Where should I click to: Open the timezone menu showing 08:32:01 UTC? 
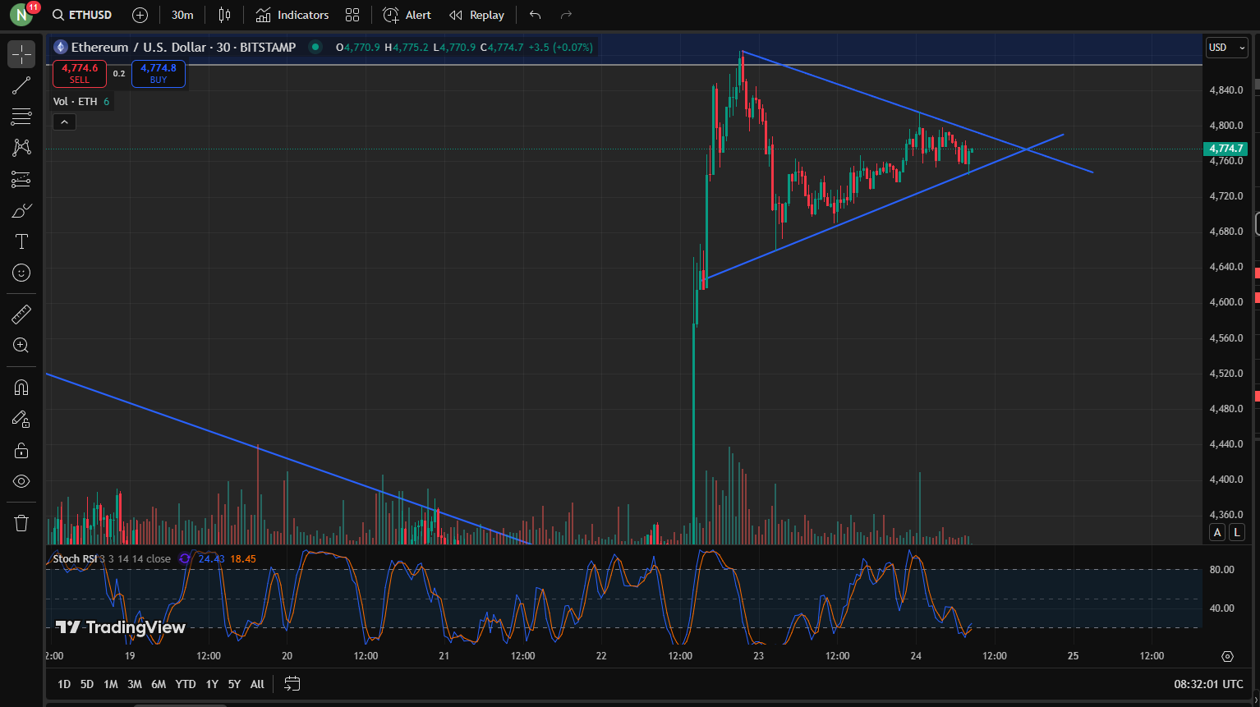coord(1208,684)
